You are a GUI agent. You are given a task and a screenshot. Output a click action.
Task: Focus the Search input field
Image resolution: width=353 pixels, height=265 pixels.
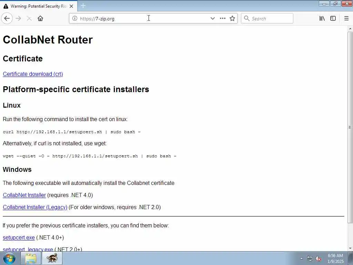coord(267,19)
